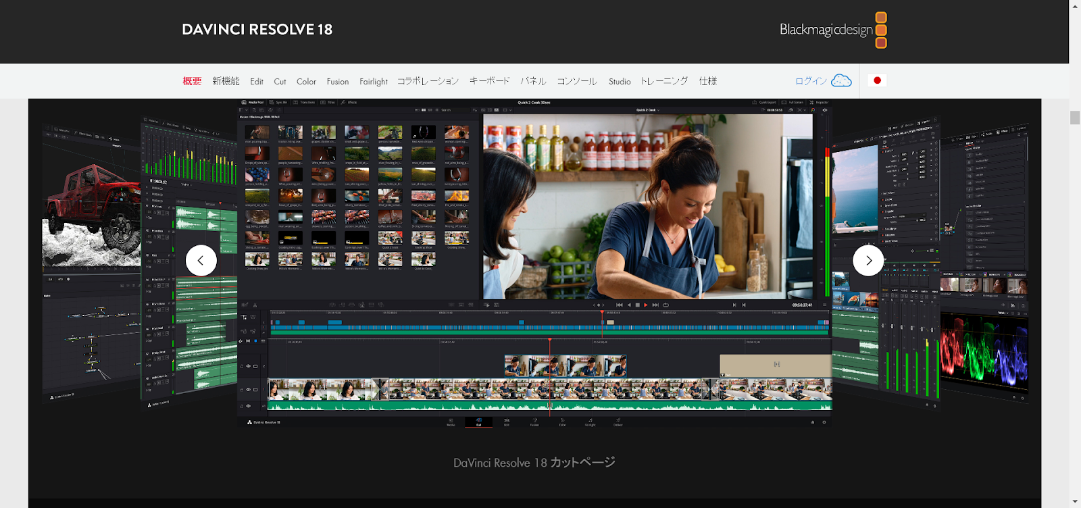Screen dimensions: 1081x508
Task: Click Quick Export in Resolve toolbar
Action: [765, 103]
